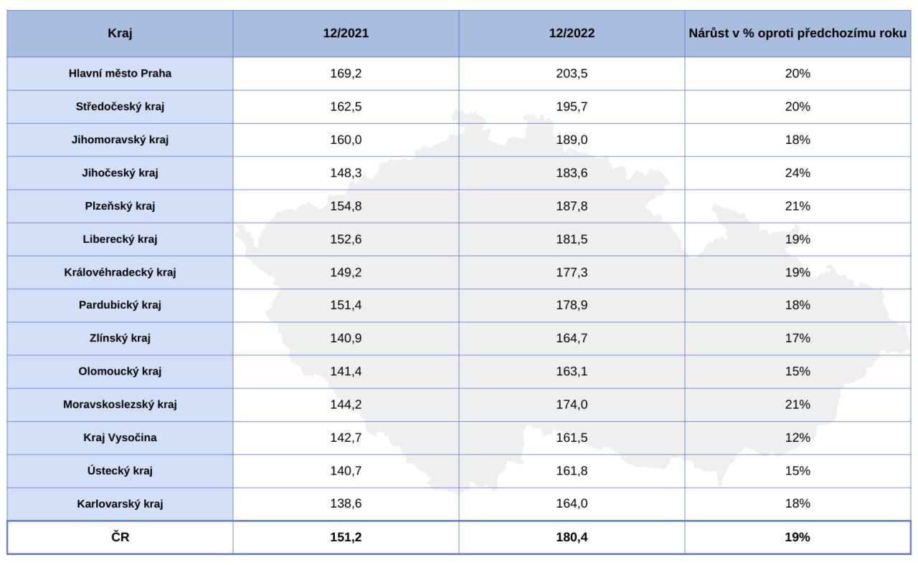Click Karlovarský kraj value 138,6
The height and width of the screenshot is (565, 918).
pyautogui.click(x=346, y=503)
